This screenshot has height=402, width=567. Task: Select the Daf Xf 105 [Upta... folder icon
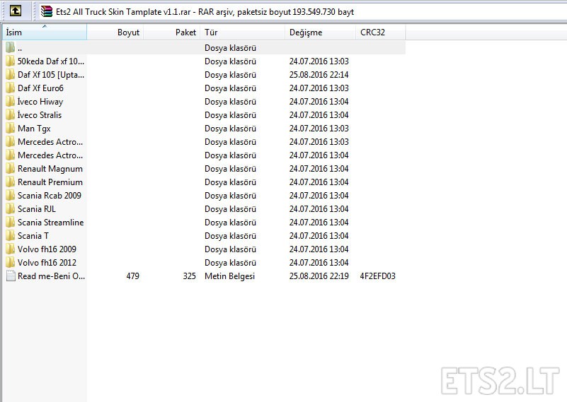11,74
